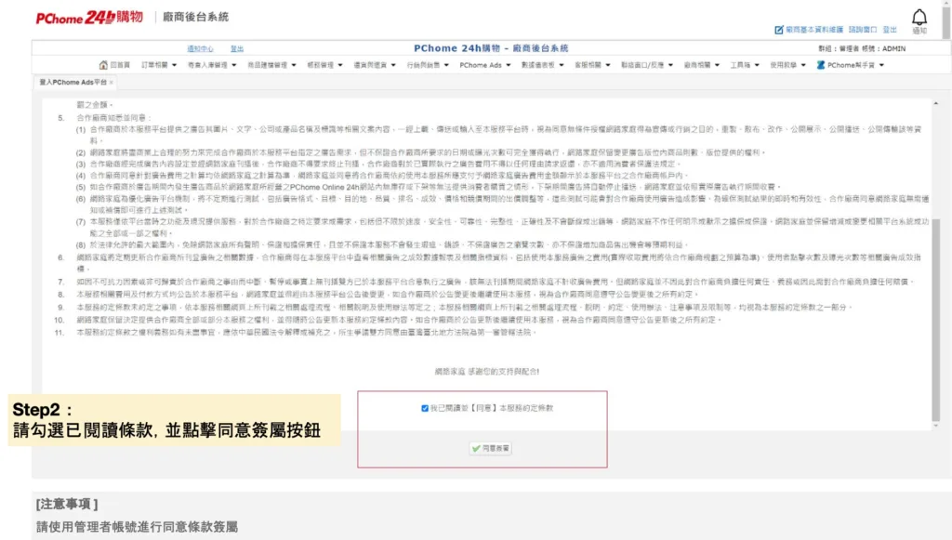
Task: Open the 諮詢窗口 link
Action: 863,30
